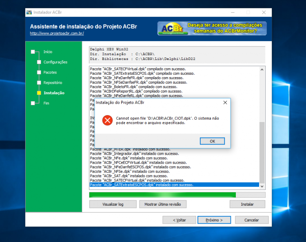Select the Instalação step in the sidebar
Screen dimensions: 306x242
tap(54, 93)
